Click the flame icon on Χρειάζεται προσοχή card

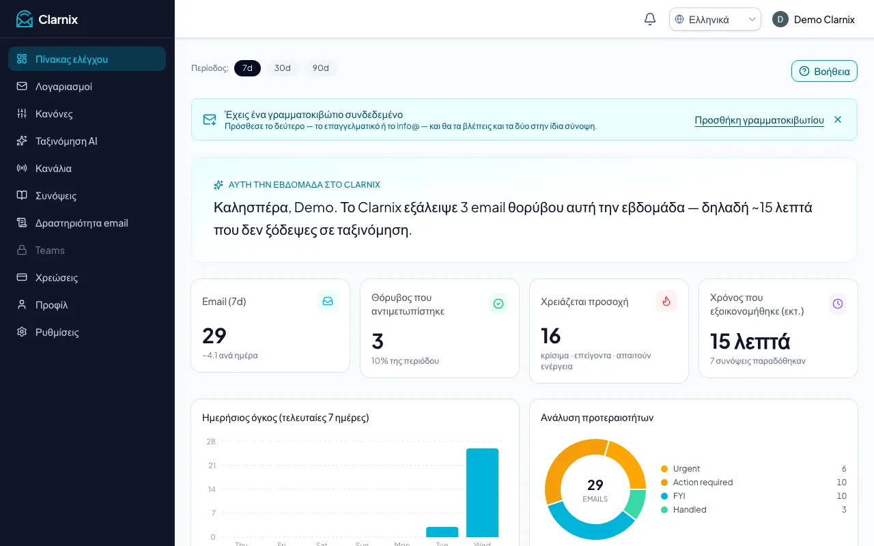pos(666,301)
